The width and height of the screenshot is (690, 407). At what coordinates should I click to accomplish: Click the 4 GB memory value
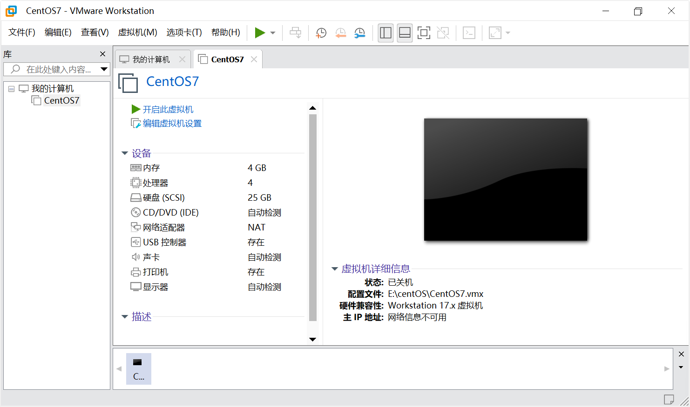257,168
